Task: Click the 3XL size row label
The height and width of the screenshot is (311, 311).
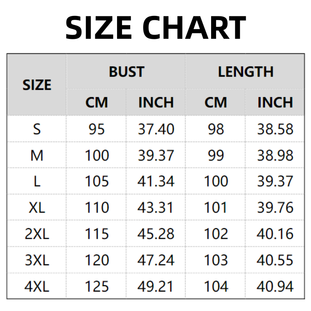Action: point(37,260)
